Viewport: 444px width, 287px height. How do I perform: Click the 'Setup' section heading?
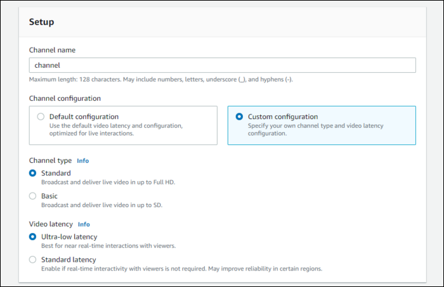41,22
